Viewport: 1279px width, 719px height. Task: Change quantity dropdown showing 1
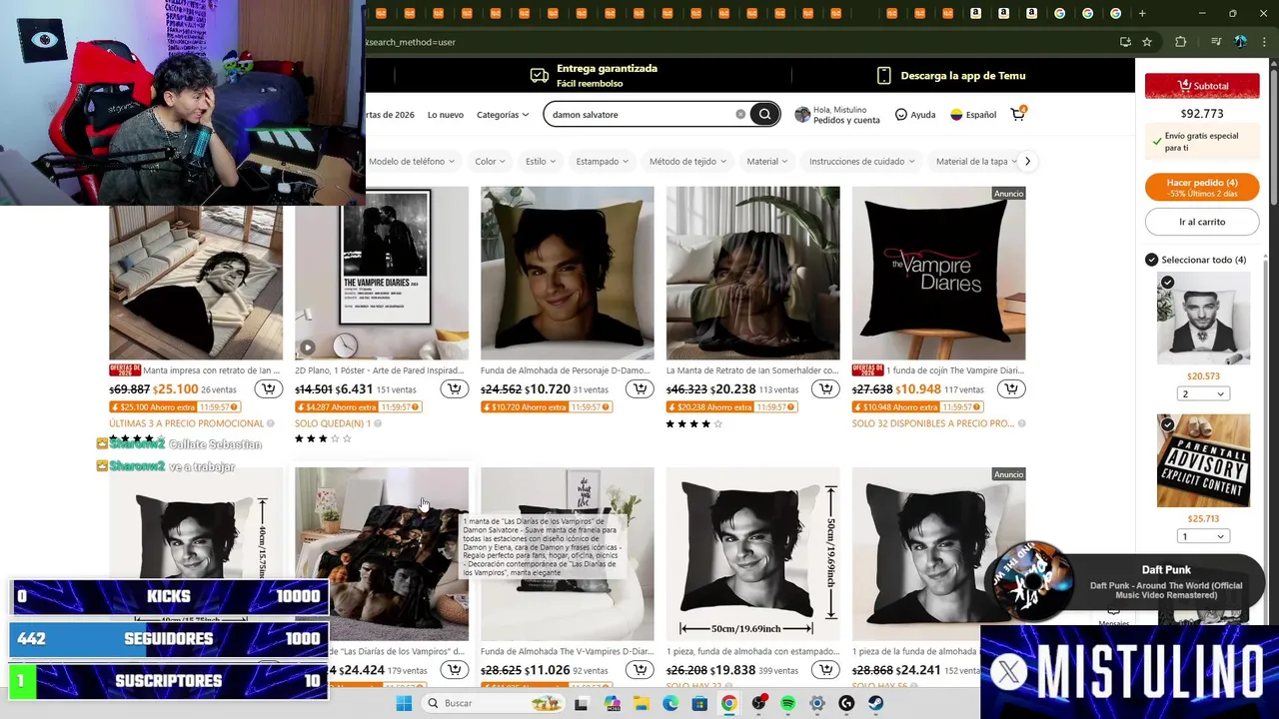point(1203,536)
